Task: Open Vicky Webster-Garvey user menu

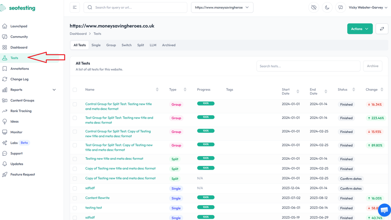Action: click(x=368, y=7)
